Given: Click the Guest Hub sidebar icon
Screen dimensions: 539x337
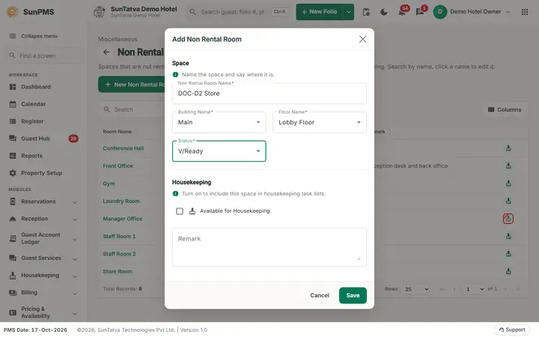Looking at the screenshot, I should tap(13, 139).
